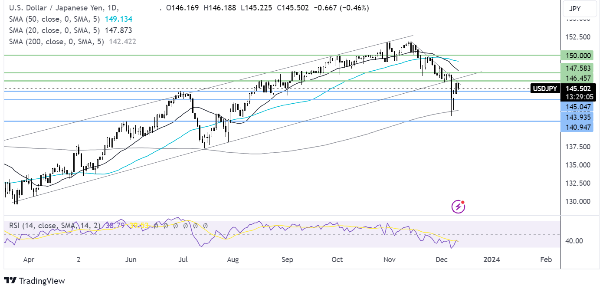
Task: Click the Nov label on time axis
Action: [390, 259]
